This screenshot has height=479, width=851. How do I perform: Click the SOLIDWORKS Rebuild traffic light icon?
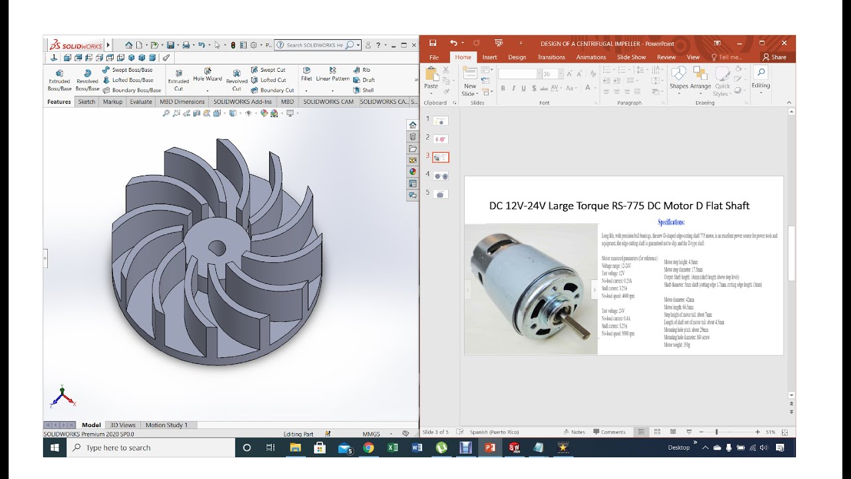233,45
